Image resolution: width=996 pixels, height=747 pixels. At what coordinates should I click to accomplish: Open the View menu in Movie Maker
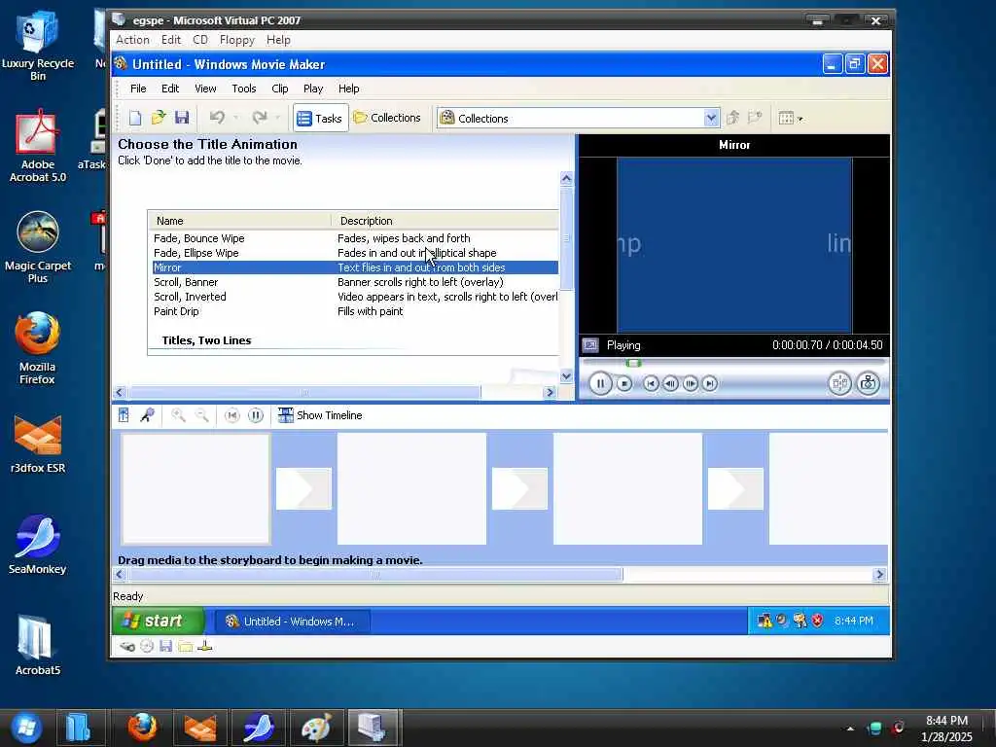[x=205, y=89]
